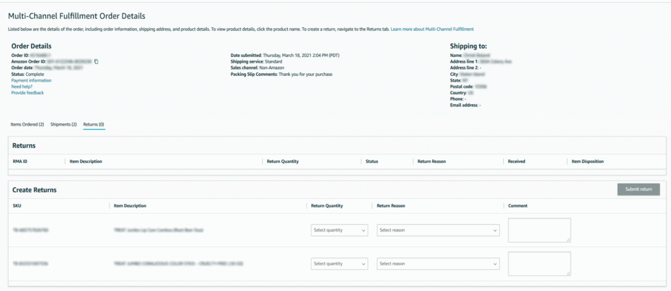The width and height of the screenshot is (671, 291).
Task: Click the Provide feedback link
Action: (x=28, y=93)
